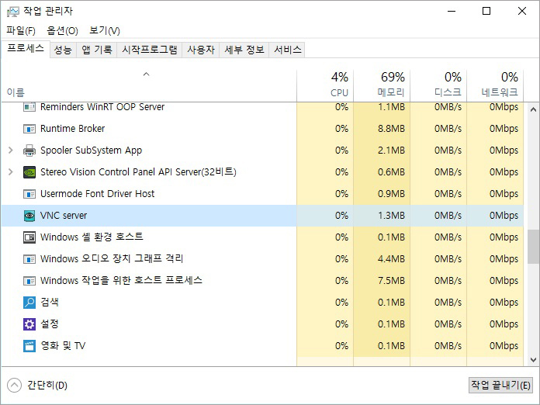Open the 옵션(O) menu
The image size is (540, 405).
tap(62, 31)
